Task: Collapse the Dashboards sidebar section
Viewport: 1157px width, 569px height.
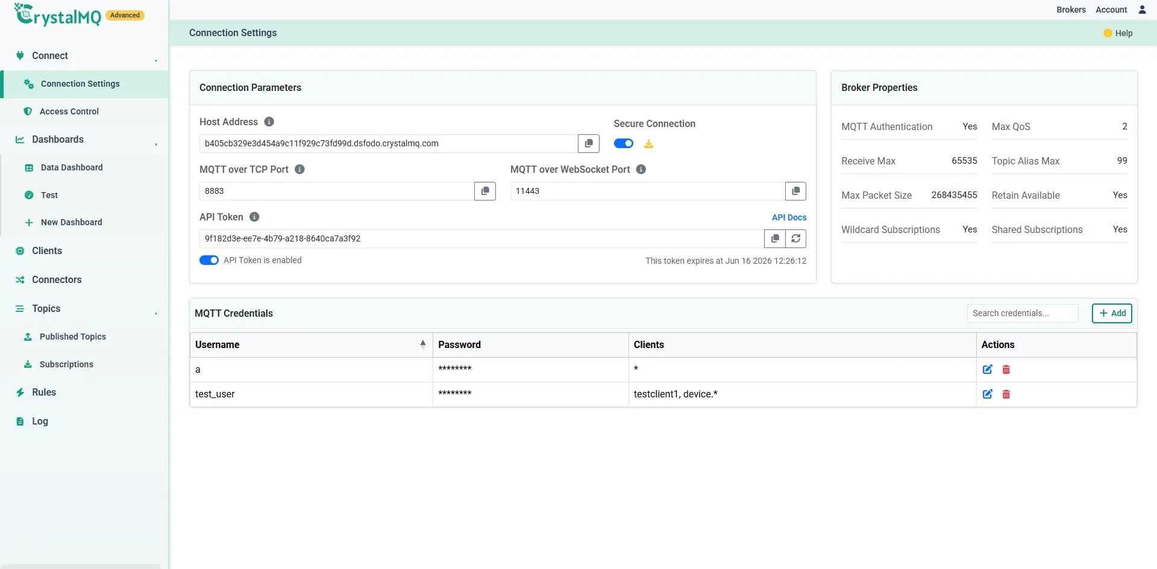Action: 155,144
